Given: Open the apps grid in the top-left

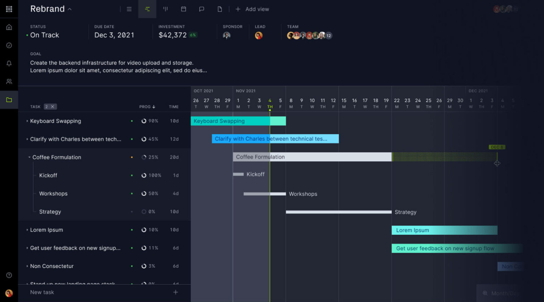Looking at the screenshot, I should point(9,9).
